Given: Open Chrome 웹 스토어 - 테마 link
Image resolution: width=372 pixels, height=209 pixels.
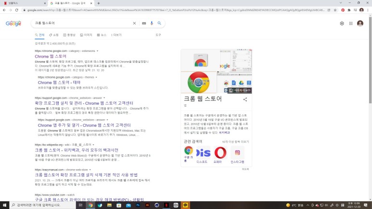Looking at the screenshot, I should 59,83.
